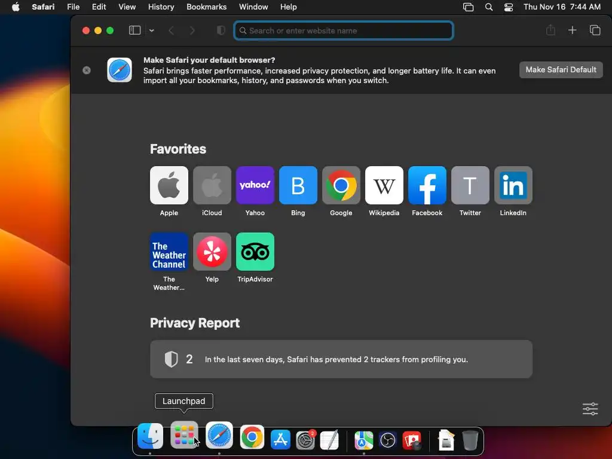
Task: Click the privacy report shield in toolbar
Action: click(221, 30)
